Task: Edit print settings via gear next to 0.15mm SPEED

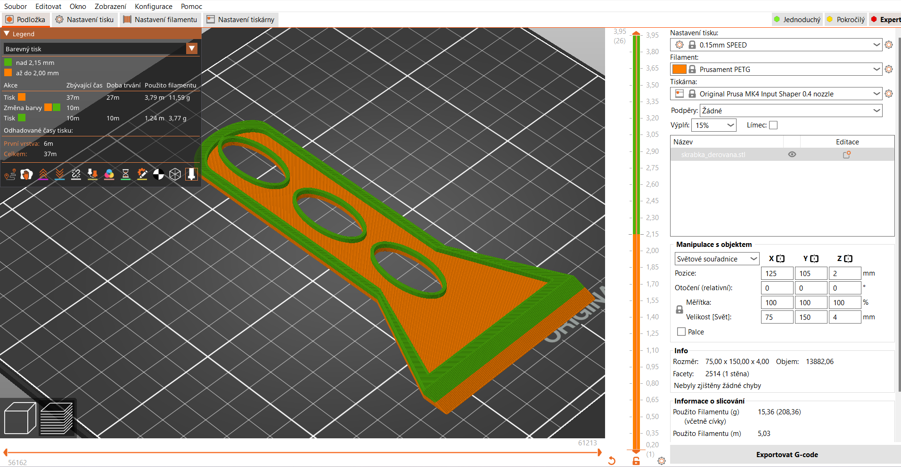Action: pyautogui.click(x=889, y=45)
